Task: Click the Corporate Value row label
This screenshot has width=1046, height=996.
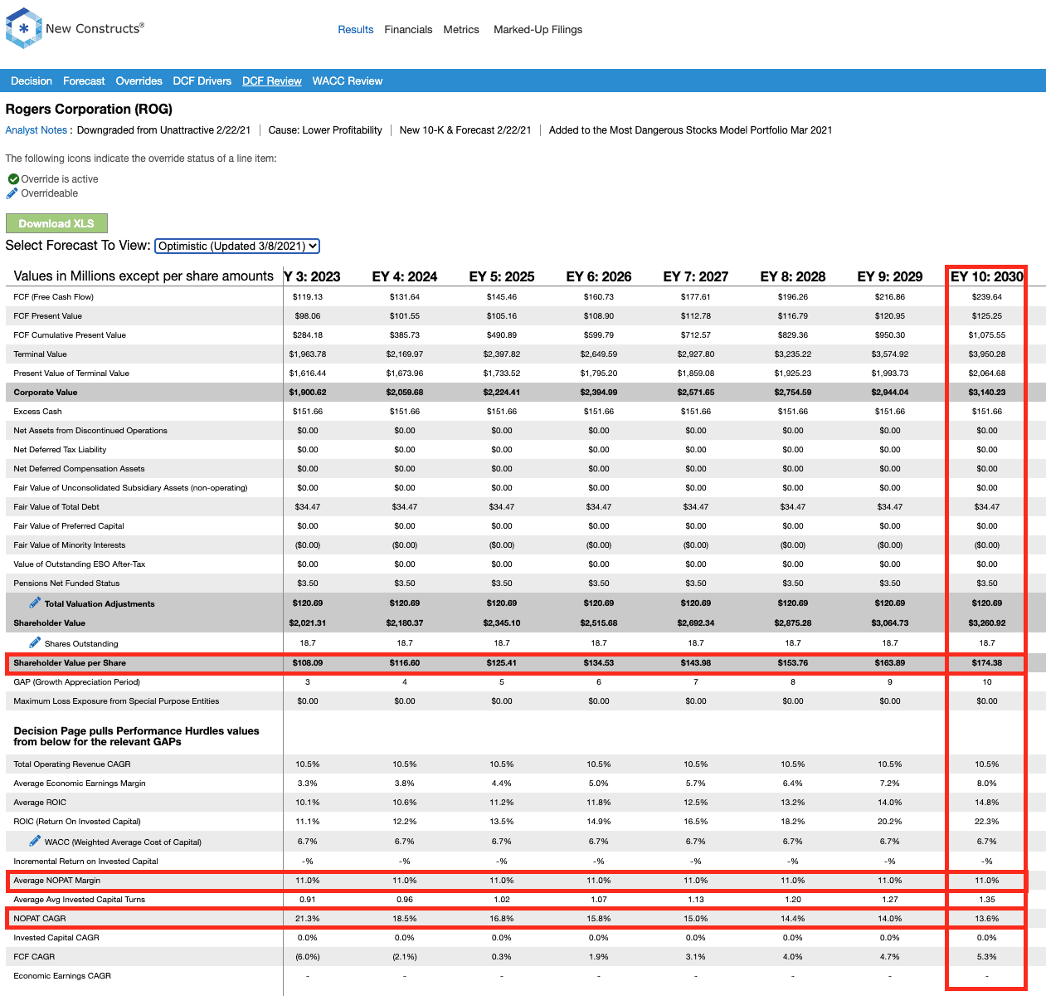Action: tap(46, 393)
